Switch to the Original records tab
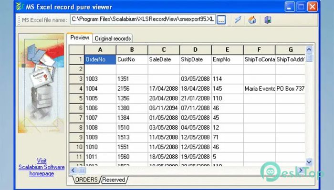Screen dimensions: 334x190 113,38
